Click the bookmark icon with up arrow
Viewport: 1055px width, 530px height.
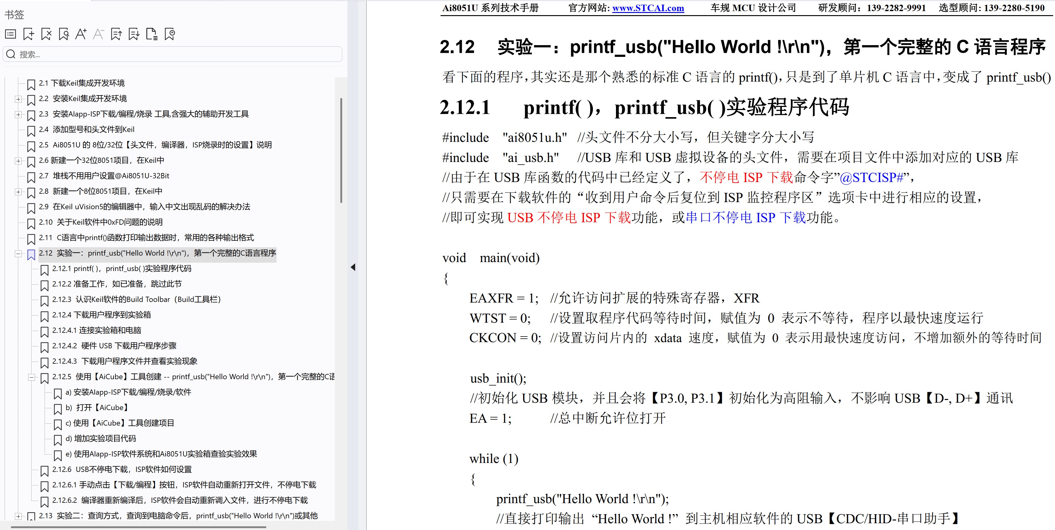click(116, 34)
